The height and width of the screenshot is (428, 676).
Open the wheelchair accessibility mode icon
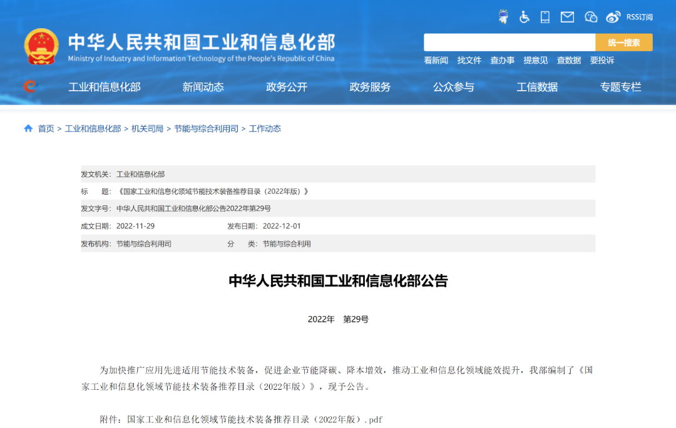pos(525,17)
